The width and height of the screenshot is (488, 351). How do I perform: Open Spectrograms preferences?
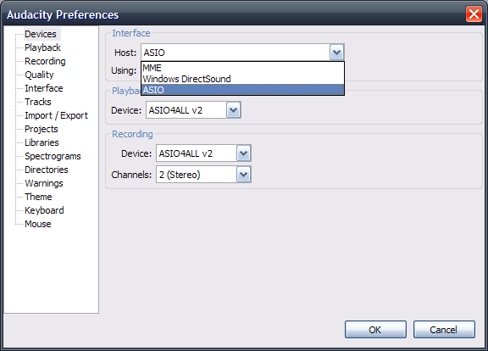coord(53,156)
